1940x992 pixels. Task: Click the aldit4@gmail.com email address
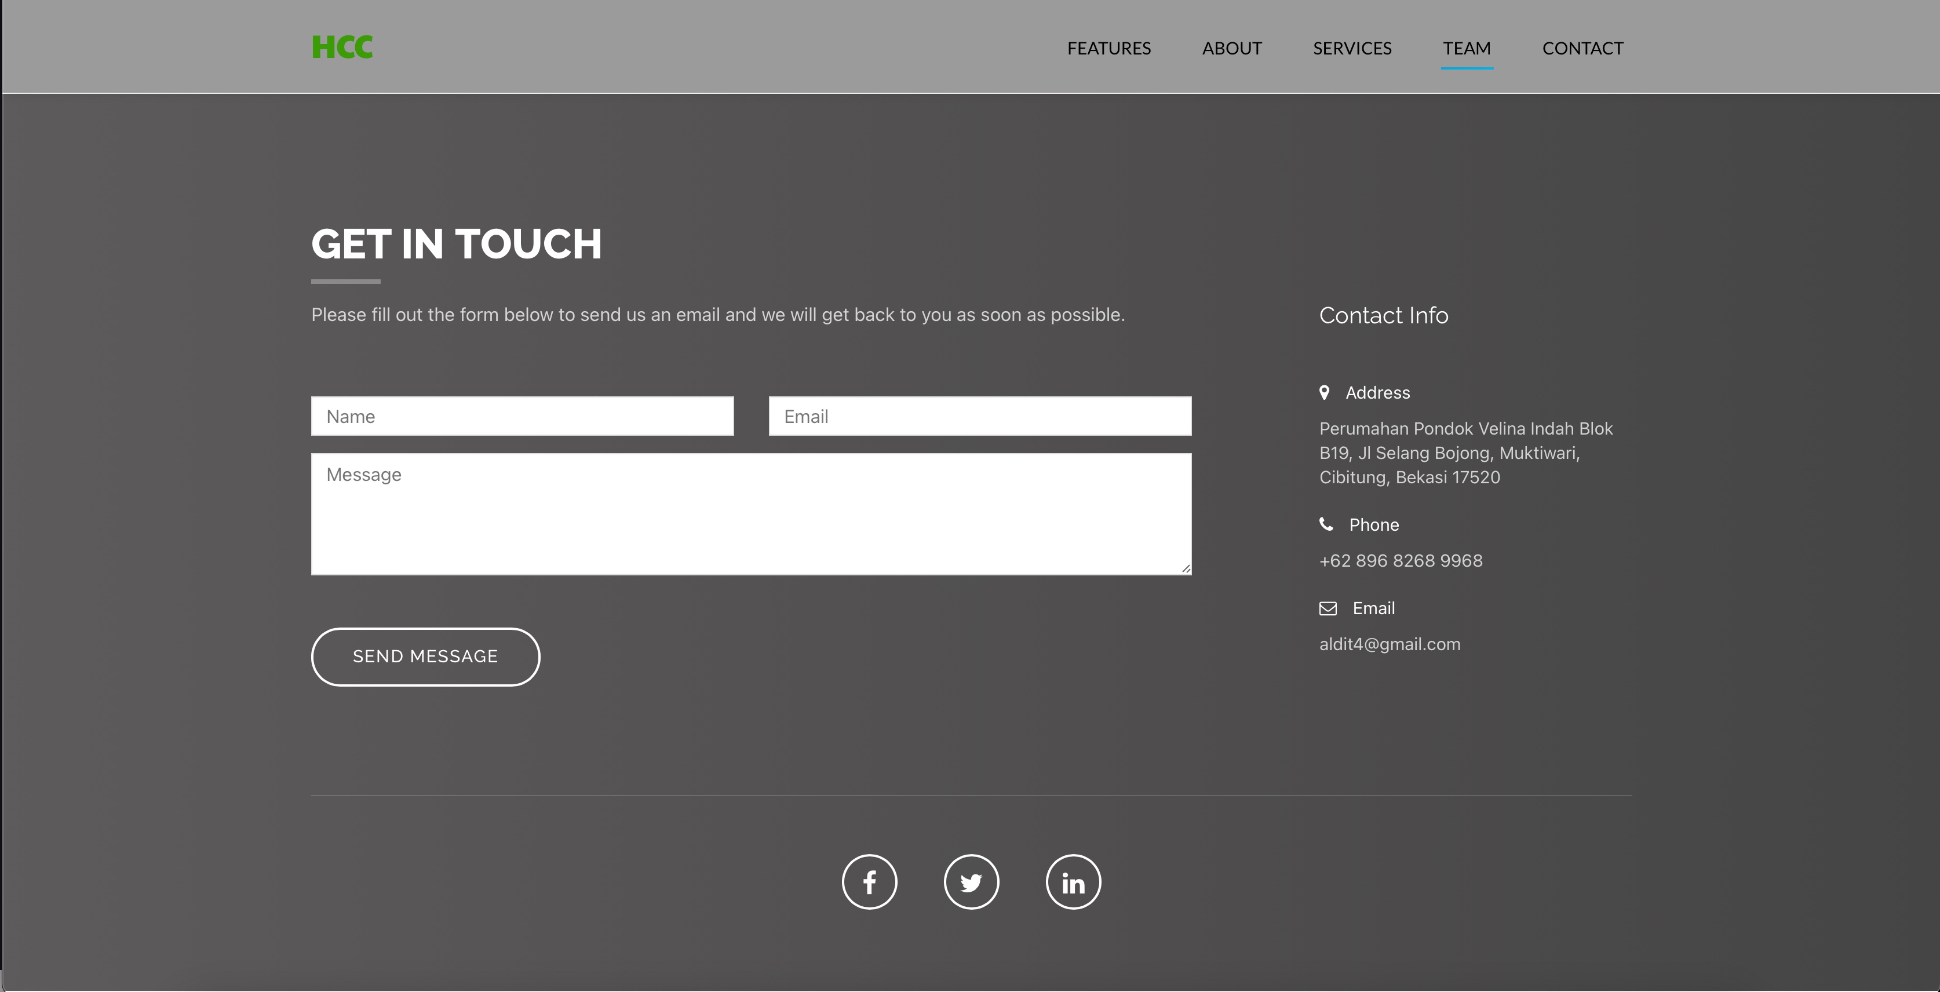point(1390,645)
